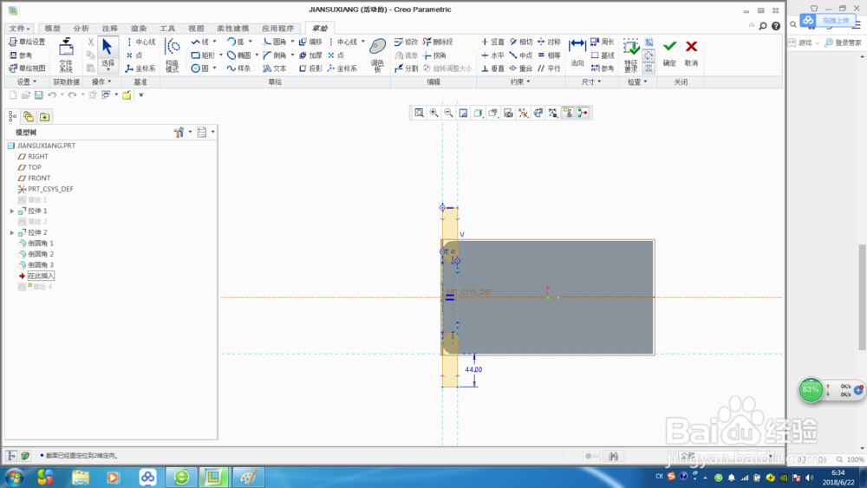Expand the 尺寸 (Dimension) group dropdown
This screenshot has width=867, height=488.
coord(590,81)
